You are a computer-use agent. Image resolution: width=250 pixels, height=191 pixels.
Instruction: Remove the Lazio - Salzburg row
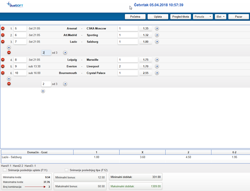pyautogui.click(x=3, y=42)
